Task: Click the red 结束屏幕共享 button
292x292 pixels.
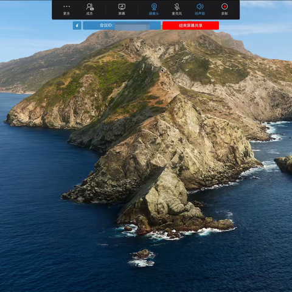Action: [x=190, y=26]
